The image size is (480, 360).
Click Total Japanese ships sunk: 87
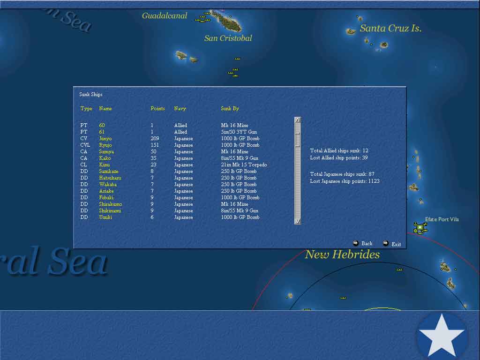pos(342,174)
